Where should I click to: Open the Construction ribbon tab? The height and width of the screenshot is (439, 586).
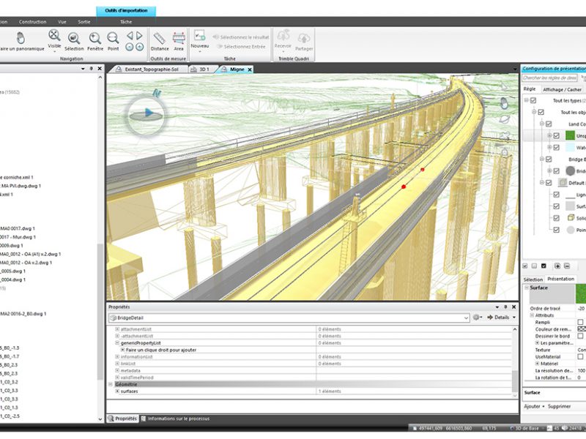tap(32, 22)
